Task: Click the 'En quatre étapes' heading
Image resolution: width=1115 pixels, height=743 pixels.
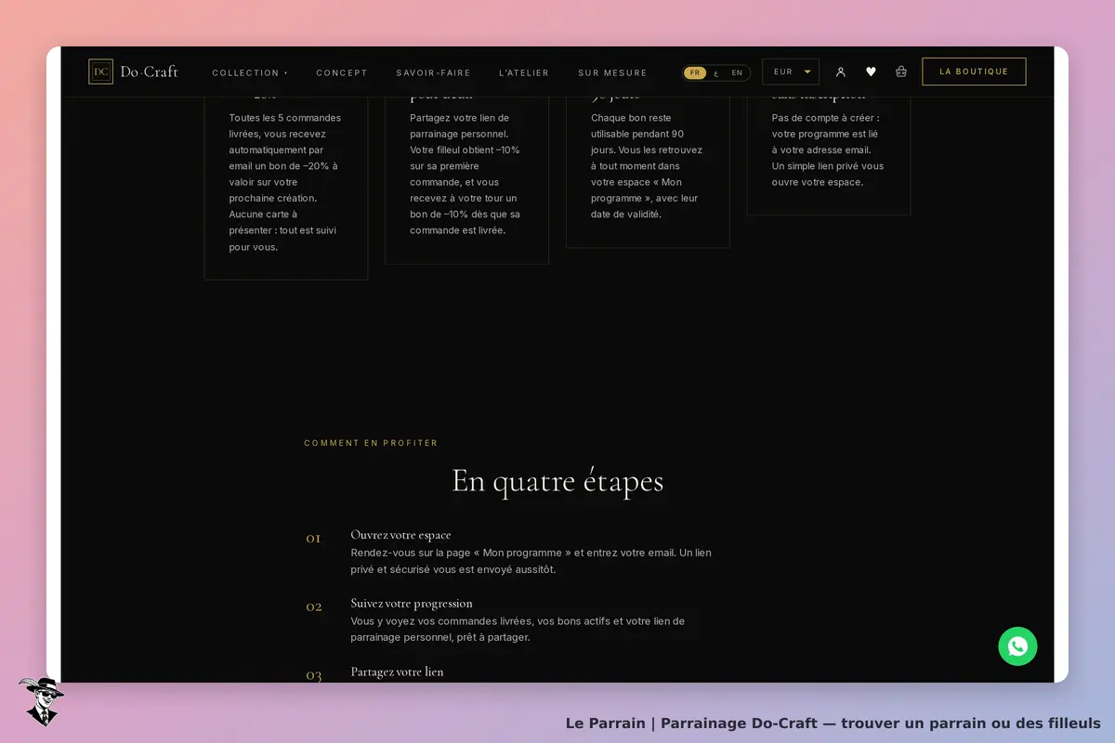Action: point(557,481)
